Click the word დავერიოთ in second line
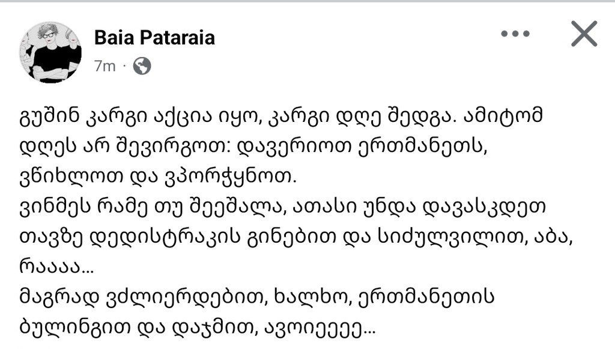 [294, 147]
